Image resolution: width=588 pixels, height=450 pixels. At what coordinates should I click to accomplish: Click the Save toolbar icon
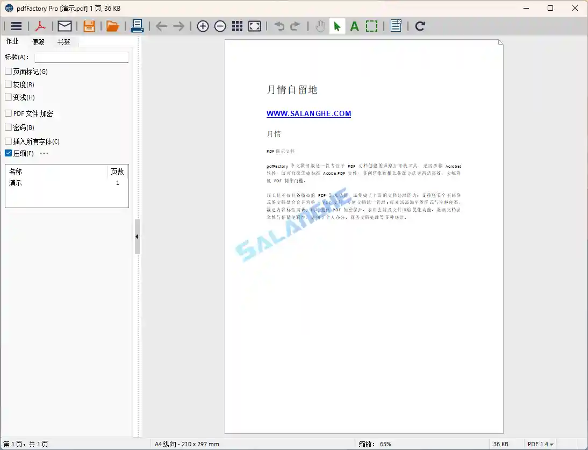click(89, 25)
